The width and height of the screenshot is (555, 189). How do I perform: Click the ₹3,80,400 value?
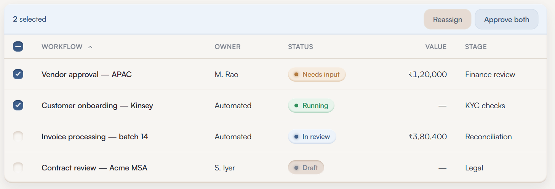click(x=427, y=137)
